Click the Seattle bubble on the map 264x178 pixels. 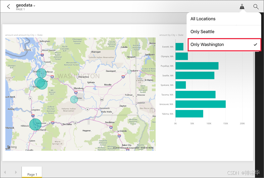pyautogui.click(x=41, y=73)
